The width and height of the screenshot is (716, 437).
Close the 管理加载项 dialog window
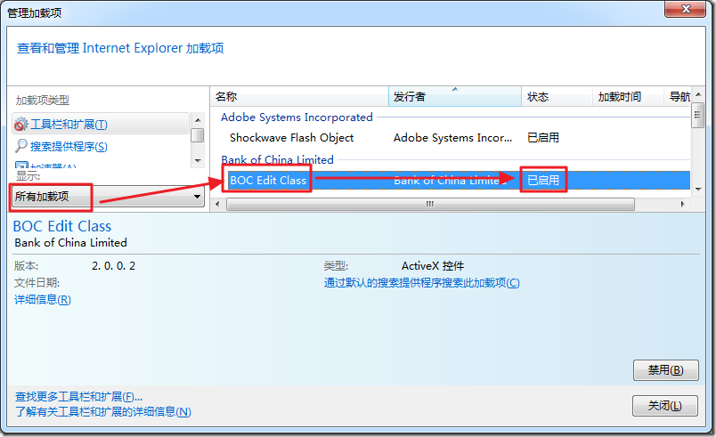pos(686,9)
